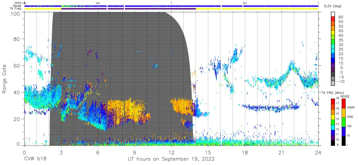
Task: Click the orange scatter patch between 12 and 14 UT
Action: [x=183, y=106]
